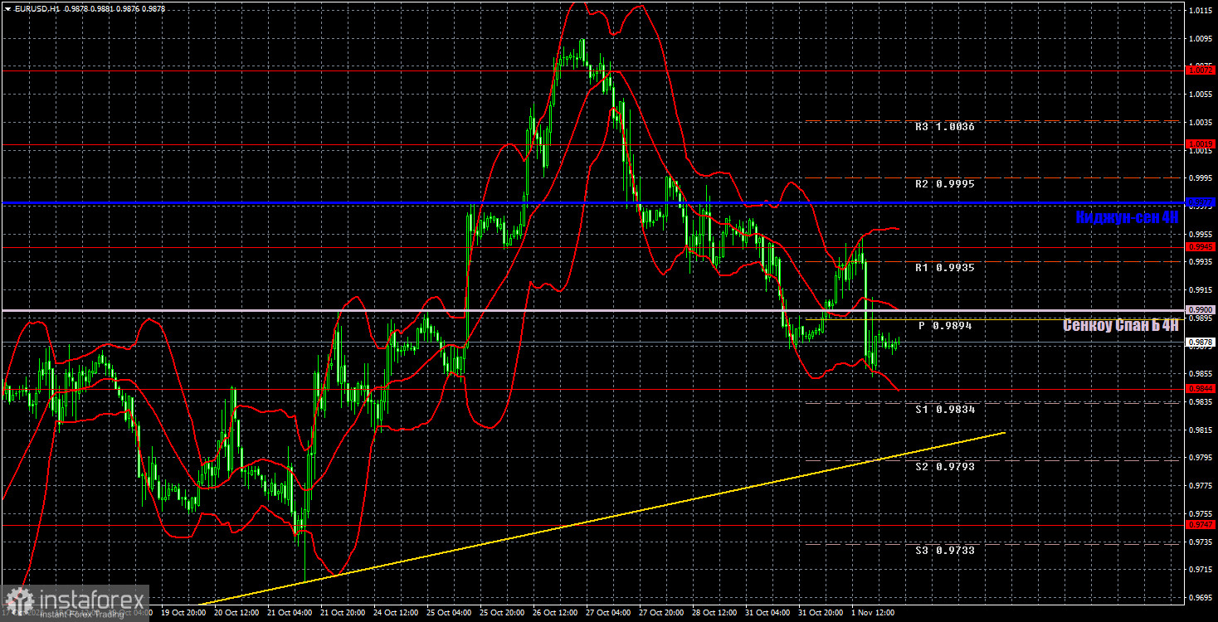Click the 25 Oct 20:00 time label

[502, 614]
